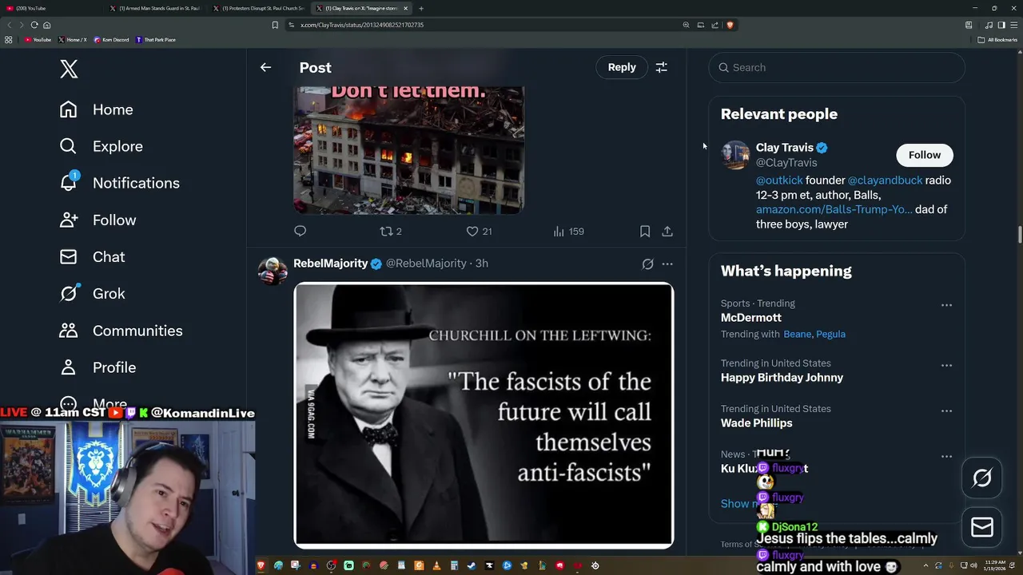This screenshot has width=1023, height=575.
Task: Like the post with 21 likes
Action: tap(479, 232)
